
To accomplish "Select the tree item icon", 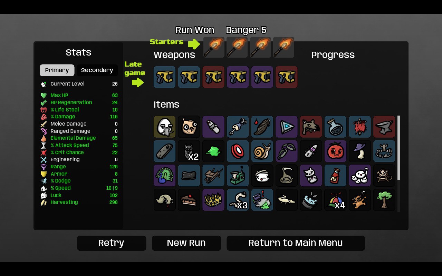I will (x=384, y=200).
